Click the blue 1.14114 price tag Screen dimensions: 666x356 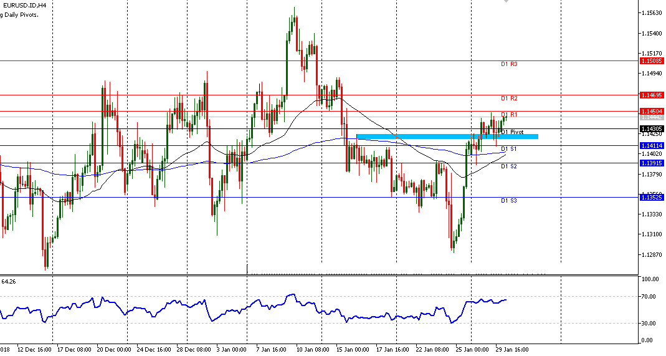click(651, 146)
